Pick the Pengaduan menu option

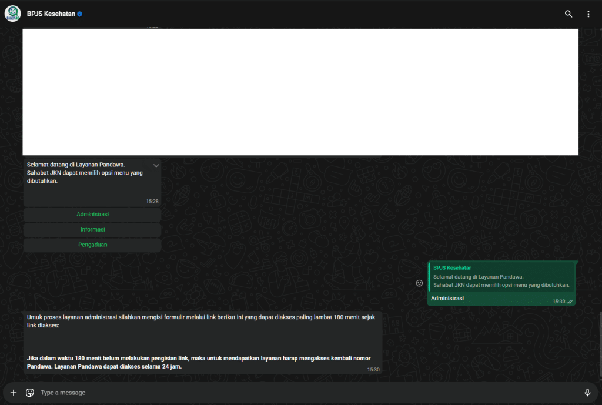tap(92, 245)
